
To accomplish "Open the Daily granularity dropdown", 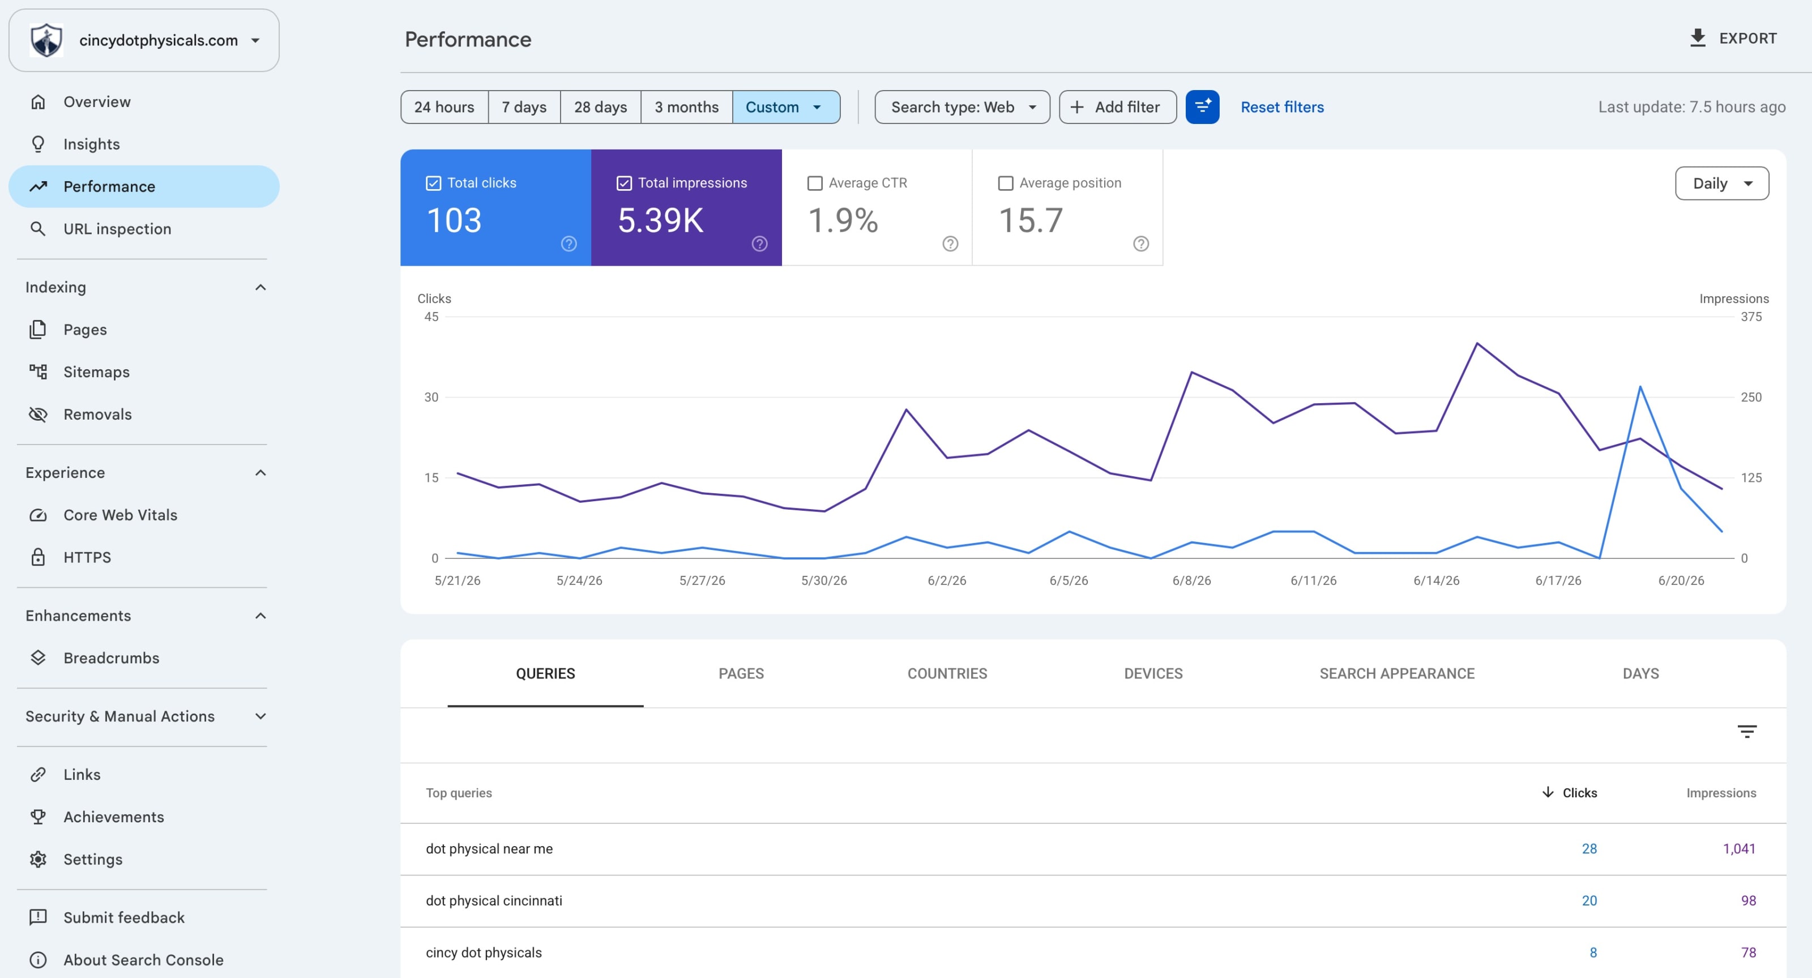I will 1722,183.
